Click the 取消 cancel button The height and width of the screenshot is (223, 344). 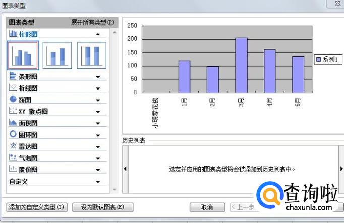[207, 207]
